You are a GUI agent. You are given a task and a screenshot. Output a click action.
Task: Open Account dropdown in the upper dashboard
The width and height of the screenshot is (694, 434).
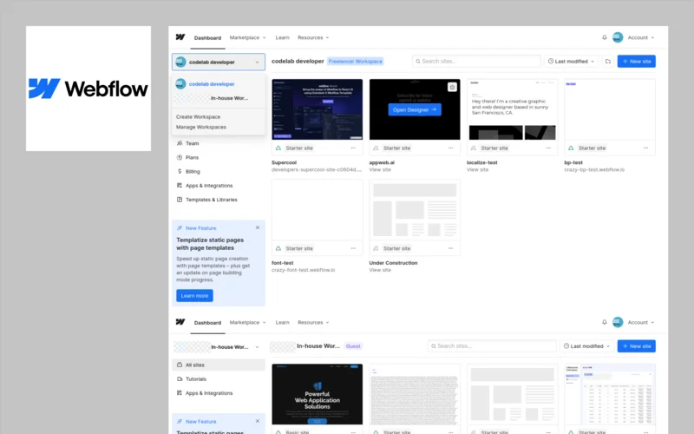tap(641, 37)
